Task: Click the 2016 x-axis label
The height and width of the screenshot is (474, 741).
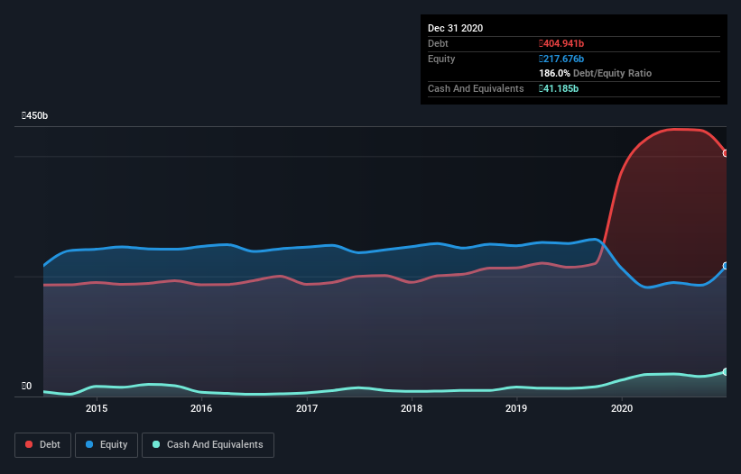Action: click(x=201, y=408)
